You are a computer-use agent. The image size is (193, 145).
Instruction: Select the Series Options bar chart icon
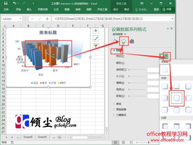click(132, 41)
